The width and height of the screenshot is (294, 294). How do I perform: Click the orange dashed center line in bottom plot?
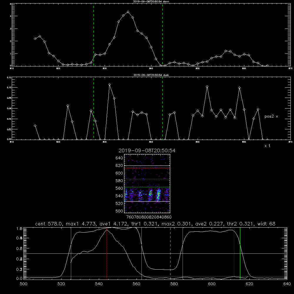point(170,253)
